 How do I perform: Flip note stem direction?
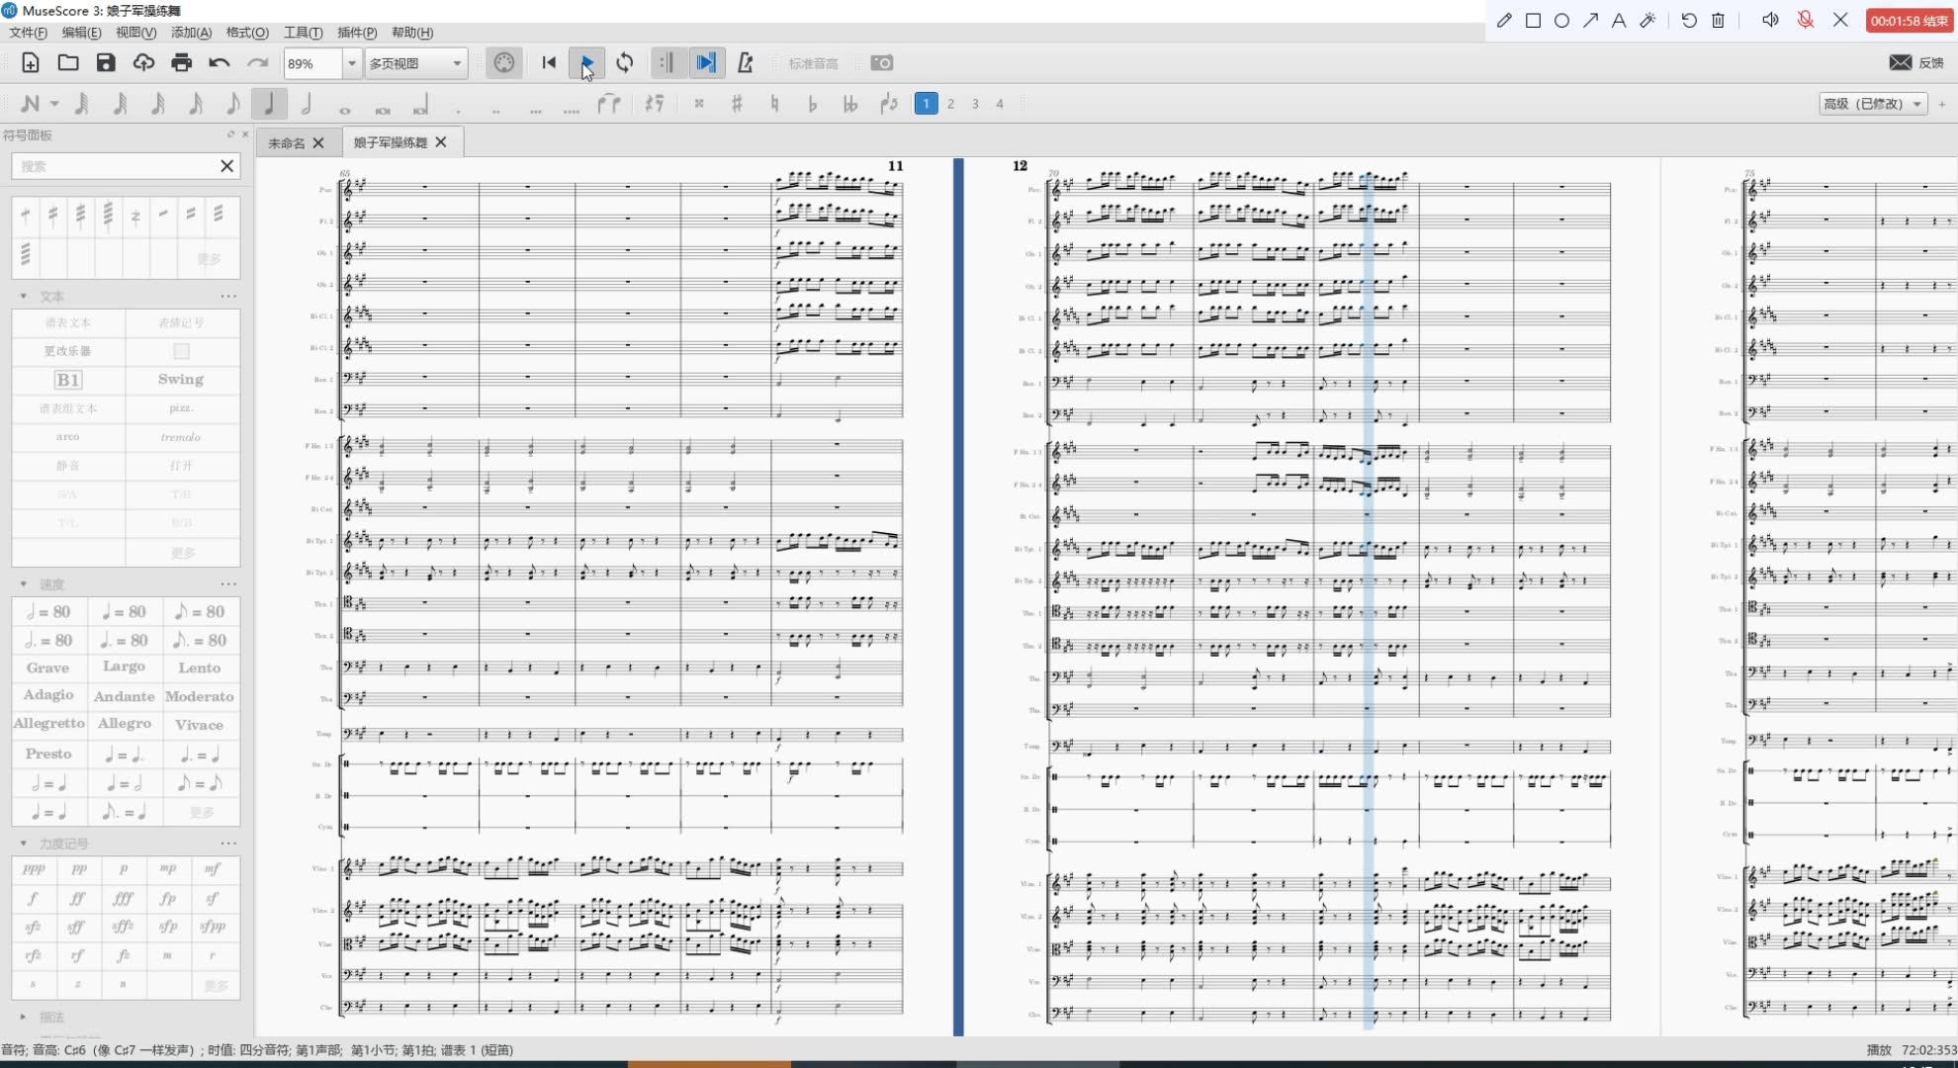[x=888, y=103]
